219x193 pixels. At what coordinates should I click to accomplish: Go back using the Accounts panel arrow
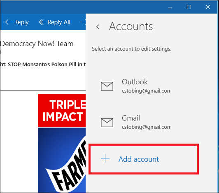[98, 26]
